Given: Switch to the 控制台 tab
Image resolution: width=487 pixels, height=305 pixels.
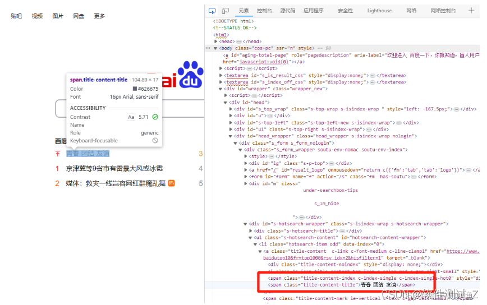Looking at the screenshot, I should pyautogui.click(x=264, y=11).
